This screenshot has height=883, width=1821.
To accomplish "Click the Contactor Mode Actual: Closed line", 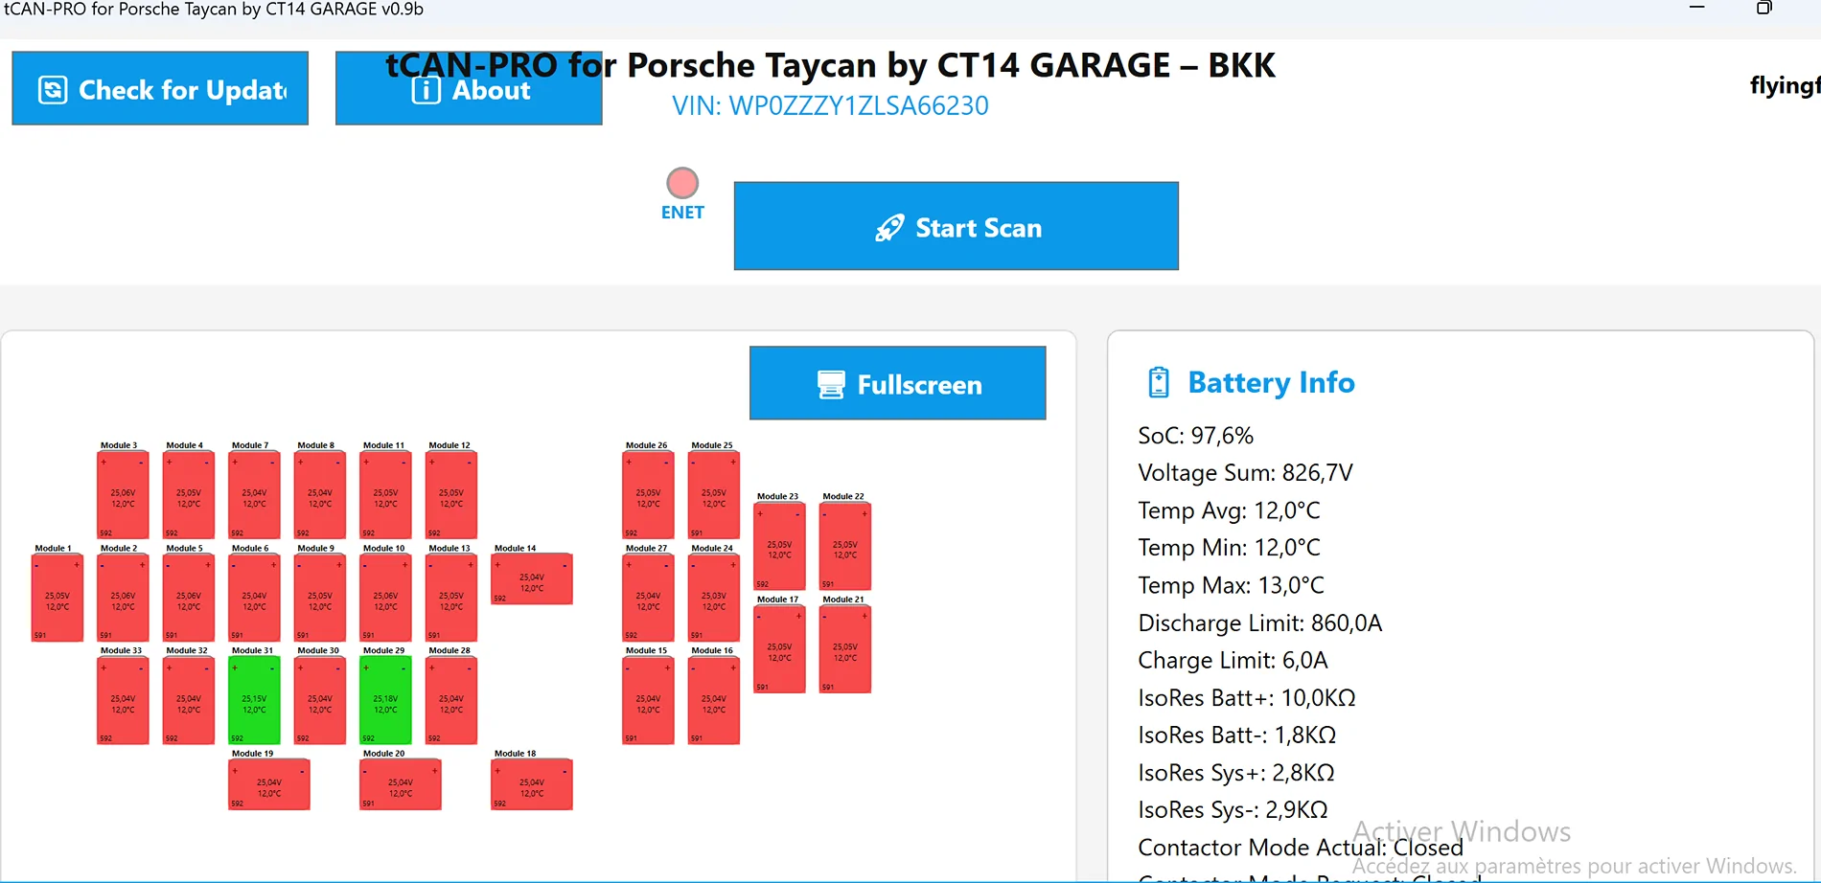I will click(1301, 848).
